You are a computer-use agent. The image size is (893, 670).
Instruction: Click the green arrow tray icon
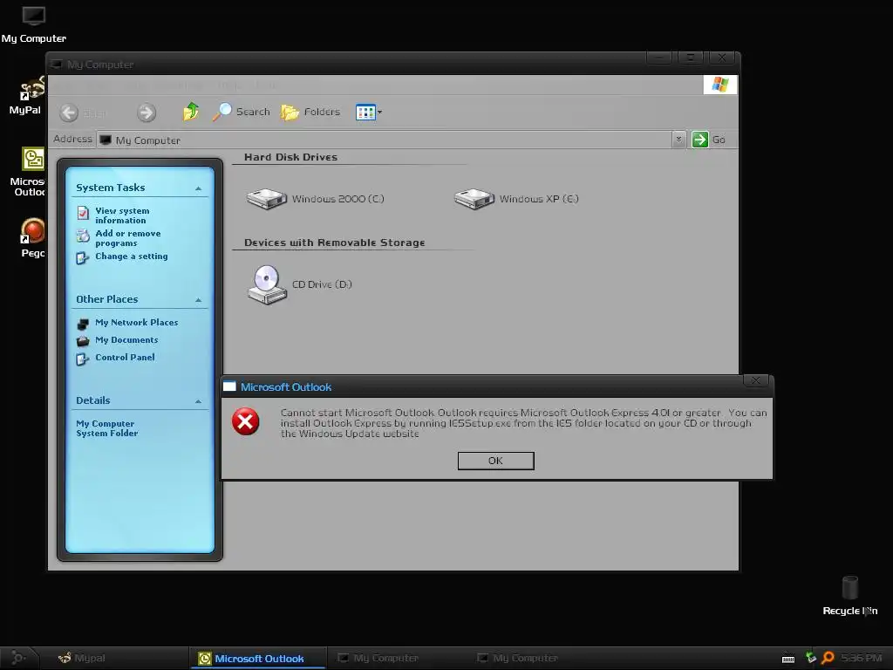pyautogui.click(x=810, y=658)
